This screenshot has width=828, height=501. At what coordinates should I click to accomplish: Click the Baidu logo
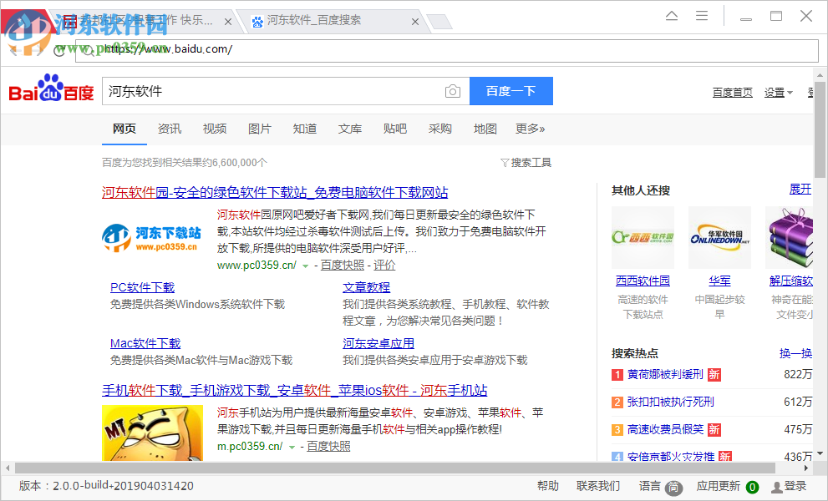51,89
